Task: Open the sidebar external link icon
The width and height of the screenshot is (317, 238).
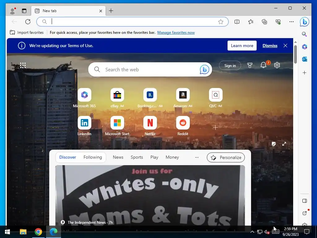Action: 305,213
